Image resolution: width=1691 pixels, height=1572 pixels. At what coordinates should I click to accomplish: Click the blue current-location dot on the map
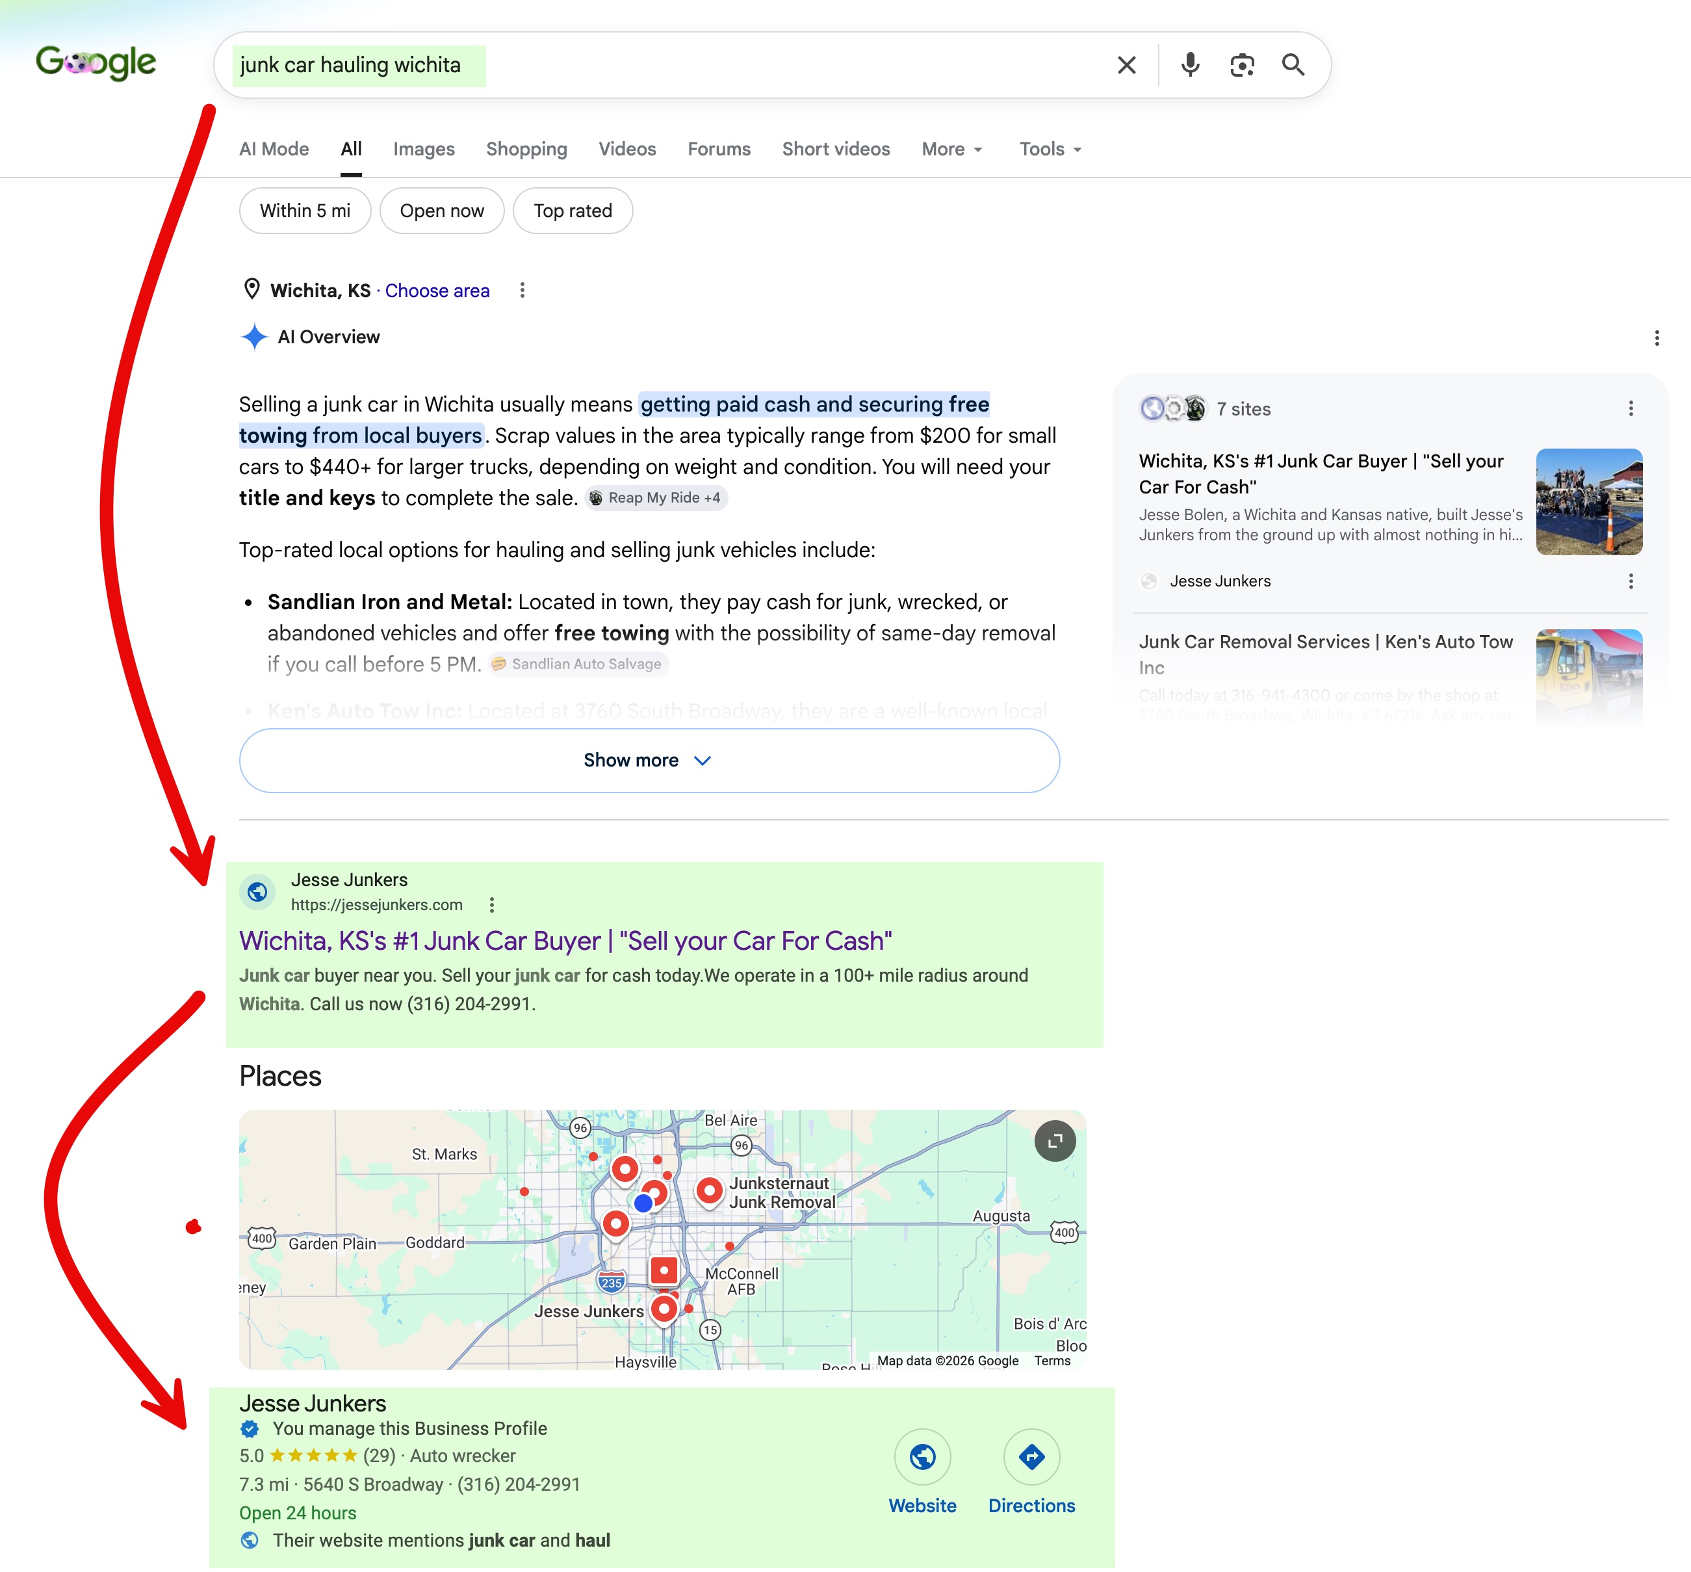pos(643,1203)
